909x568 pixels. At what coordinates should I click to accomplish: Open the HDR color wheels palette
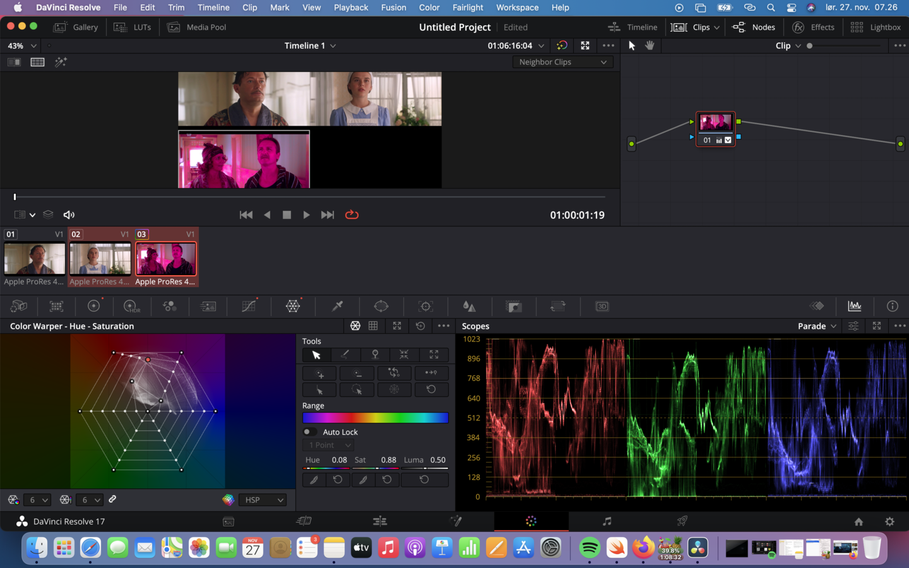131,306
